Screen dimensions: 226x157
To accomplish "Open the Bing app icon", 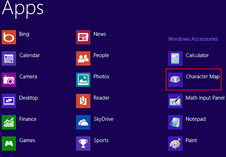I will tap(9, 37).
